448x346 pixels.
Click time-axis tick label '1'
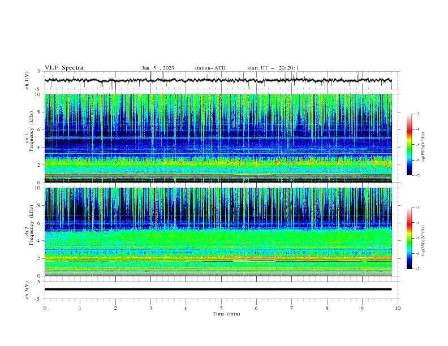[x=80, y=308]
